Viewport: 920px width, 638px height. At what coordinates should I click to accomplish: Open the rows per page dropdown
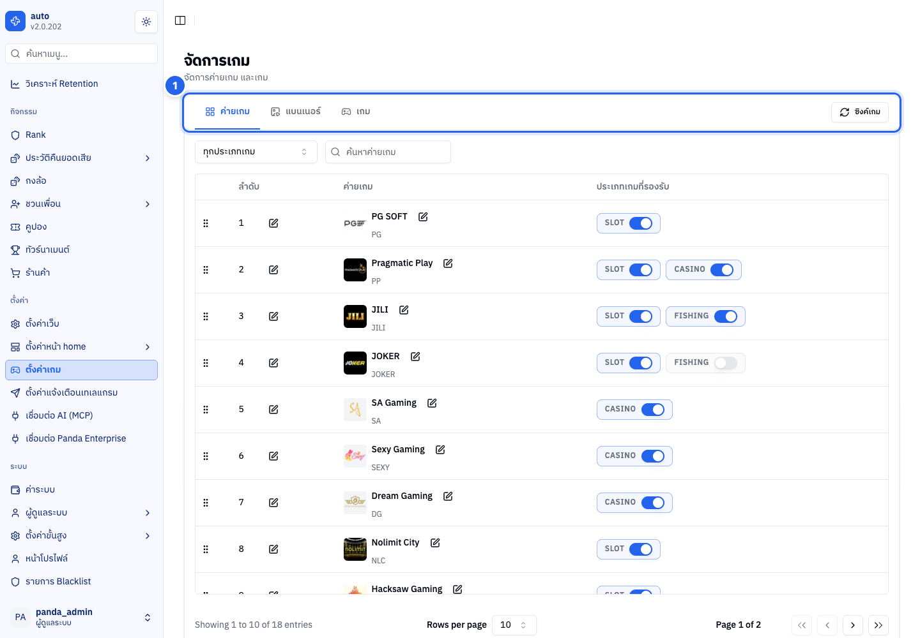[x=514, y=625]
